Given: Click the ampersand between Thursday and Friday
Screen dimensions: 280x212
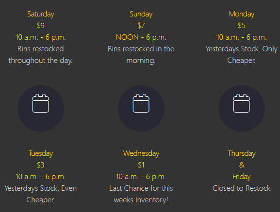Looking at the screenshot, I should click(x=242, y=165).
